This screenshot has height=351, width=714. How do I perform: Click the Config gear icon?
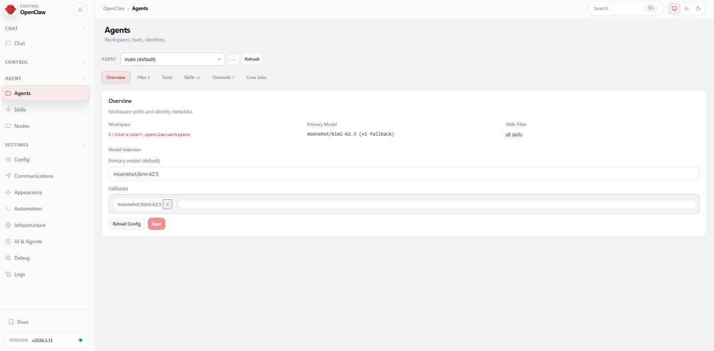(x=8, y=160)
